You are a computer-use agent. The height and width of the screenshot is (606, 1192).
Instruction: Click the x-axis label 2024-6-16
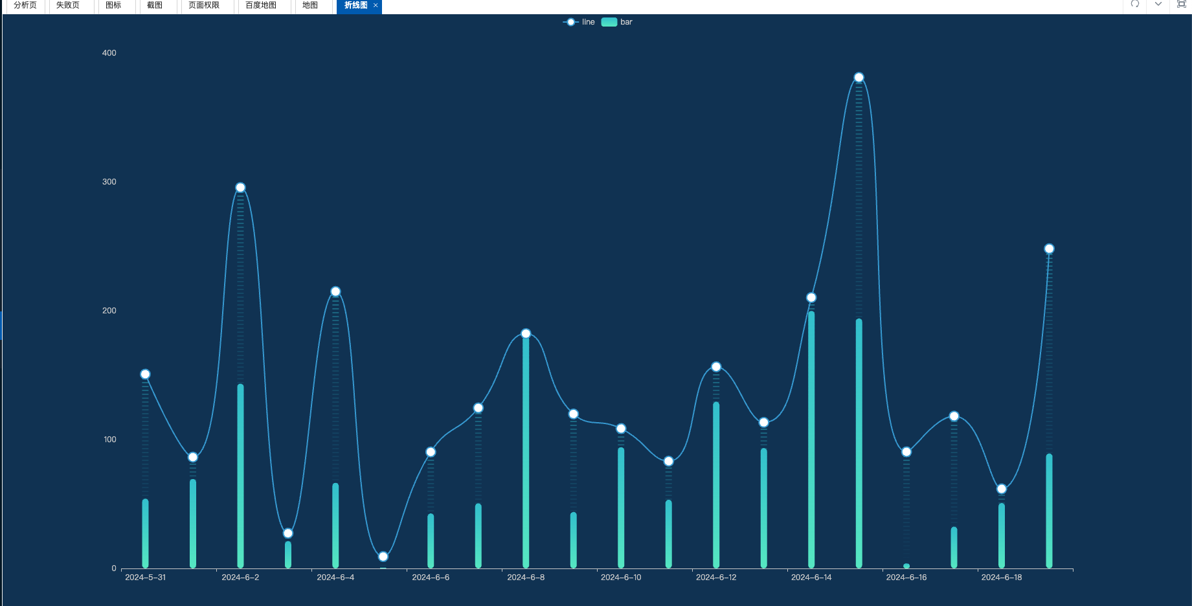906,578
